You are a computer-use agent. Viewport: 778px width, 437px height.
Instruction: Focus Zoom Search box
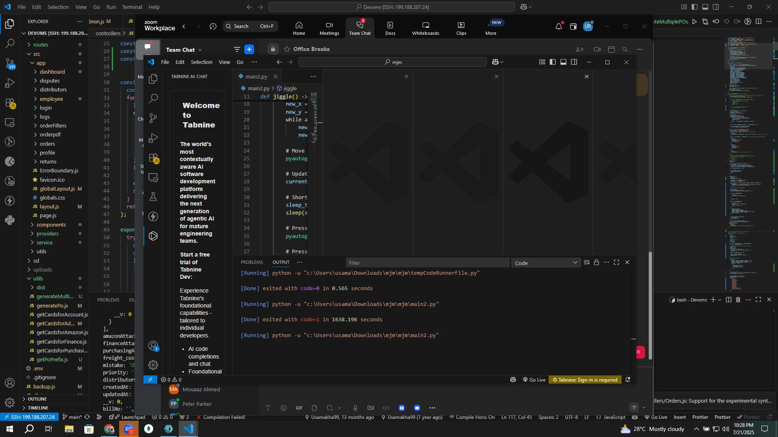click(x=250, y=26)
